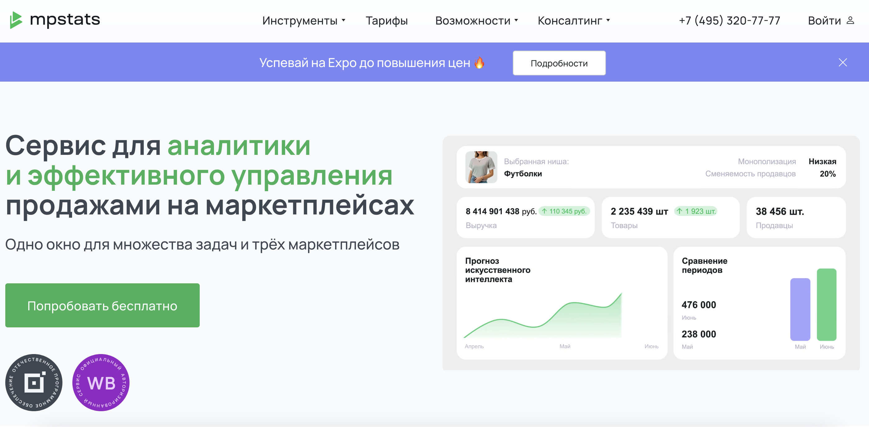The width and height of the screenshot is (869, 427).
Task: Click the Прогноз искусственного интеллекта heading
Action: 498,270
